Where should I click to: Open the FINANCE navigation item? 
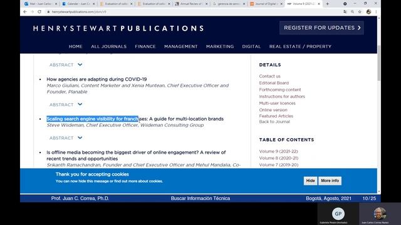click(145, 46)
